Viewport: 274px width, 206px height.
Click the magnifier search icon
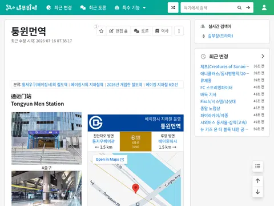click(239, 7)
